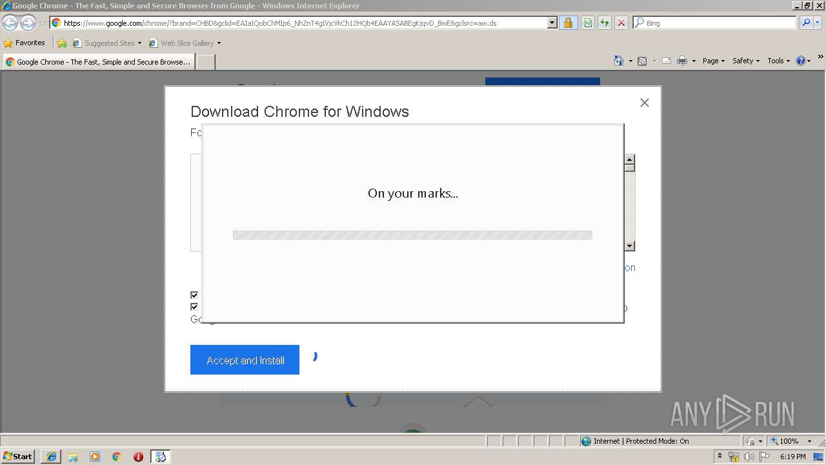Screen dimensions: 826x465
Task: Toggle the second checkbox in download dialog
Action: pos(194,307)
